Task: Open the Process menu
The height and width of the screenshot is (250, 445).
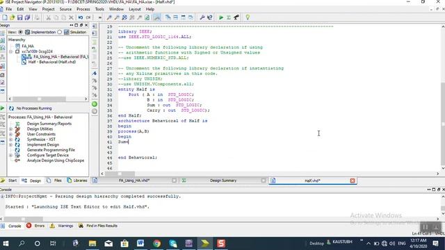Action: [x=83, y=9]
